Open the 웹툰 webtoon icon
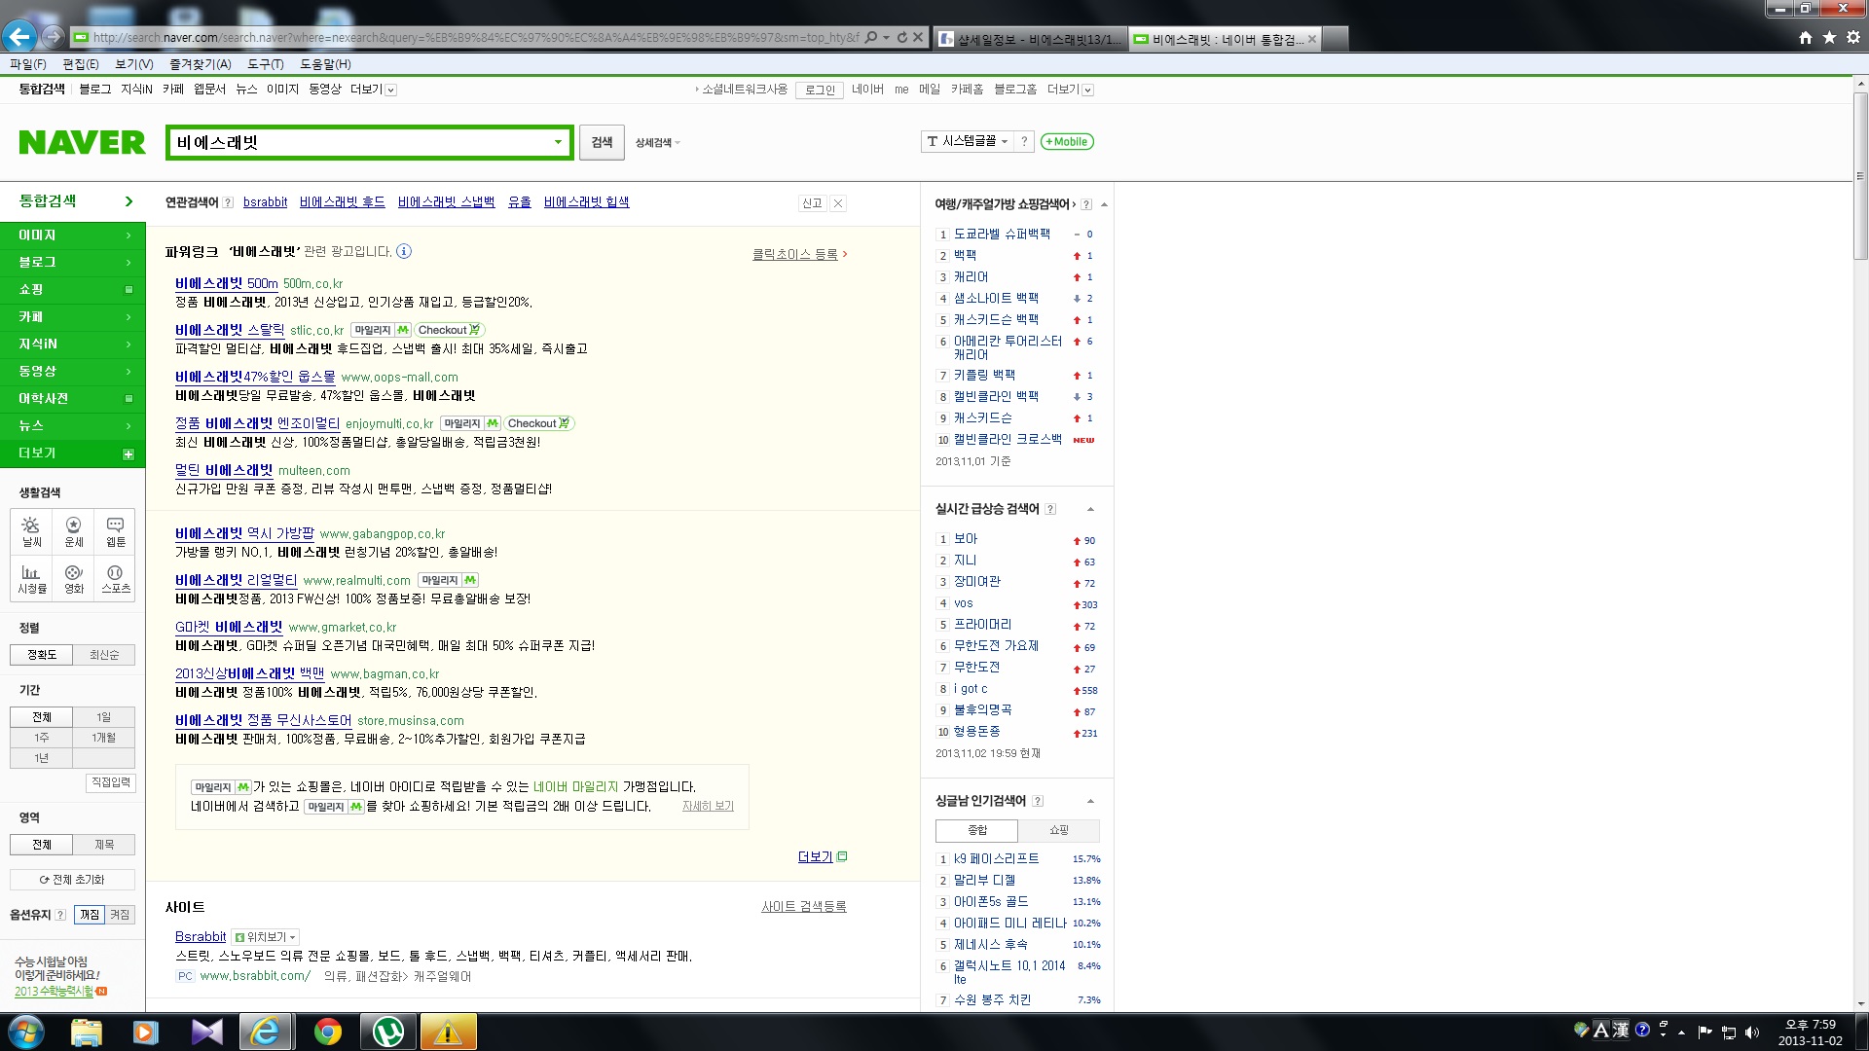 coord(115,531)
